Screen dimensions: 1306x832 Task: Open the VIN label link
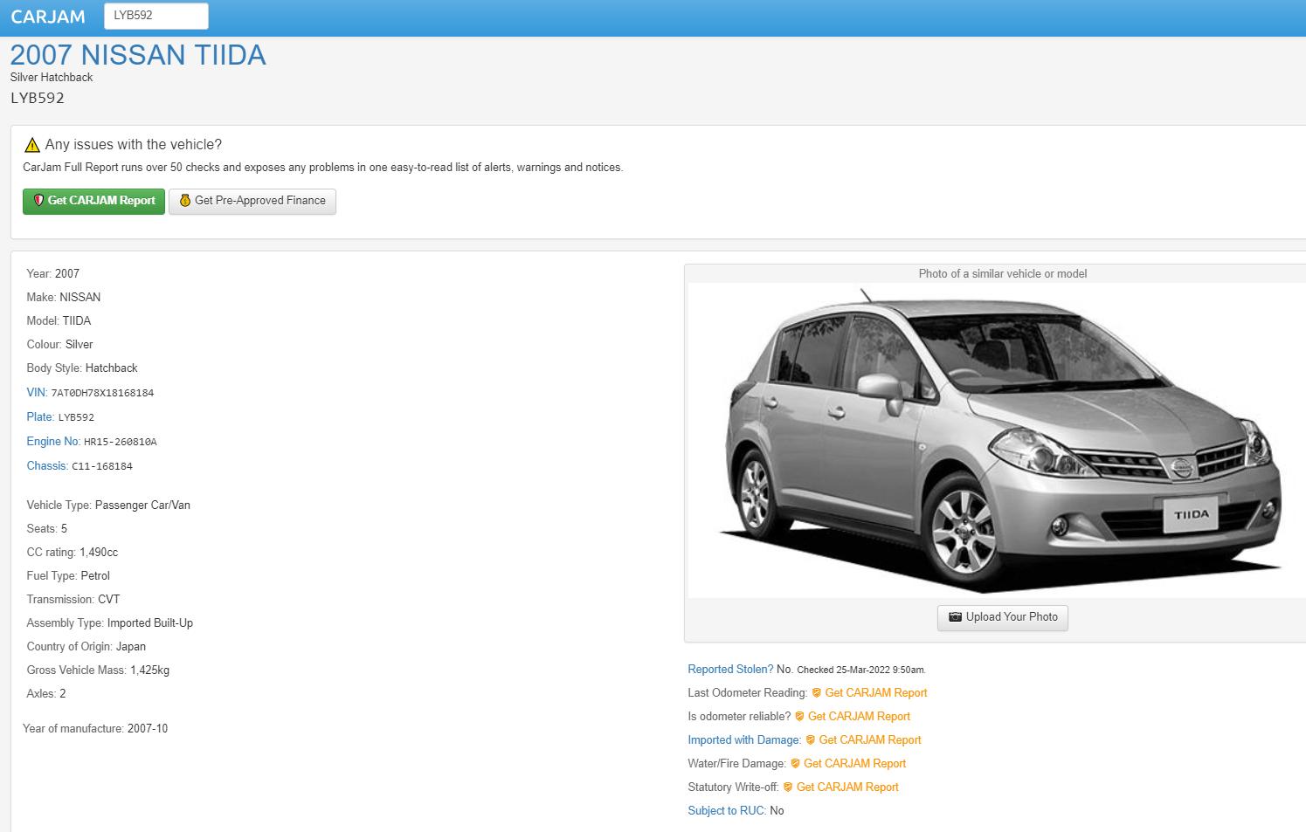(37, 392)
